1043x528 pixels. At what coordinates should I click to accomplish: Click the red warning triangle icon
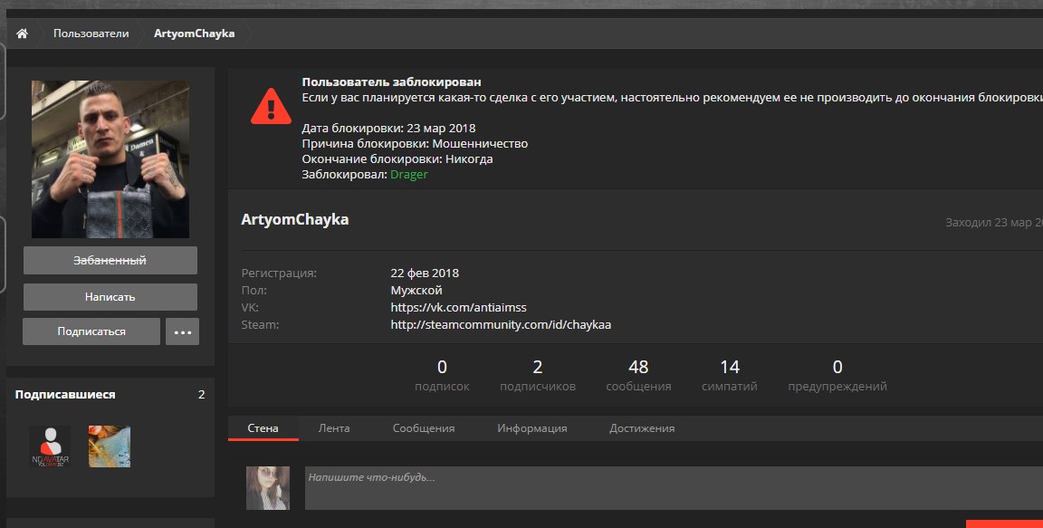[271, 106]
